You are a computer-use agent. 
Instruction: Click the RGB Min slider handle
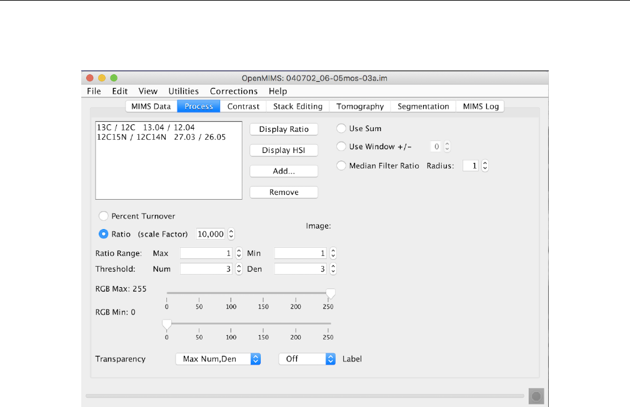pos(167,325)
